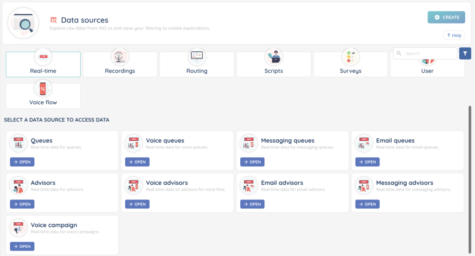
Task: Select the Real-time category tab
Action: coord(43,64)
